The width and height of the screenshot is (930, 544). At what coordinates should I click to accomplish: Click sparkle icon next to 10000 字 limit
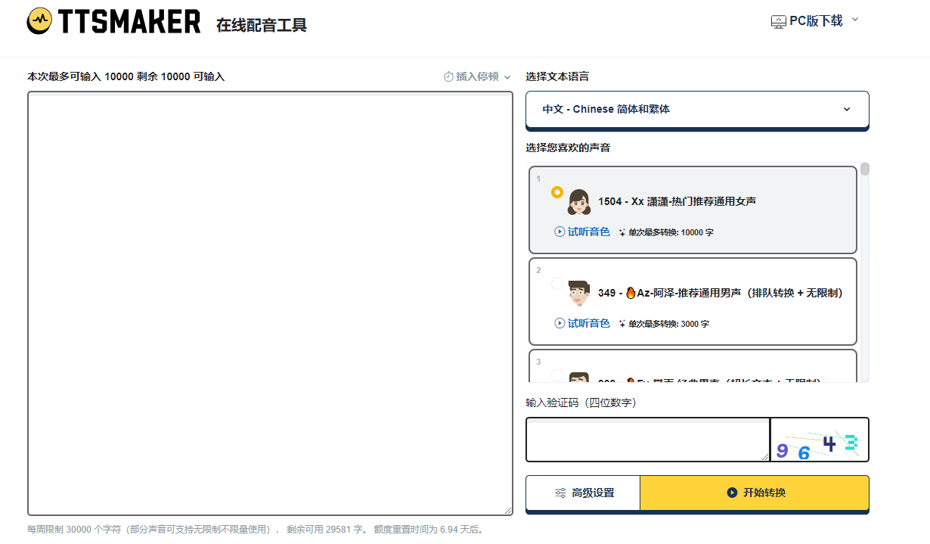point(622,232)
